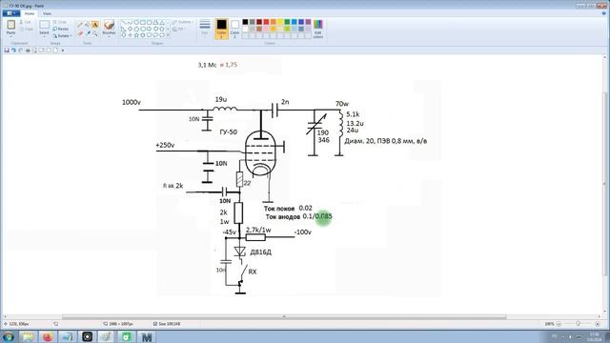Select the Pencil tool
The width and height of the screenshot is (610, 343).
click(x=80, y=25)
